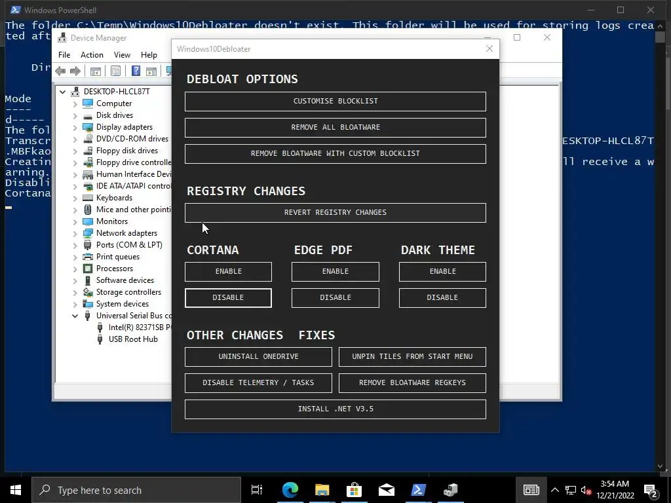671x503 pixels.
Task: Open the Action menu in Device Manager
Action: click(92, 55)
